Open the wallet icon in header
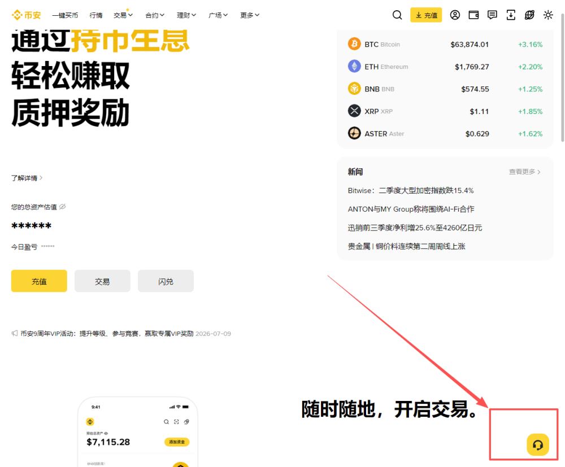 (x=473, y=15)
